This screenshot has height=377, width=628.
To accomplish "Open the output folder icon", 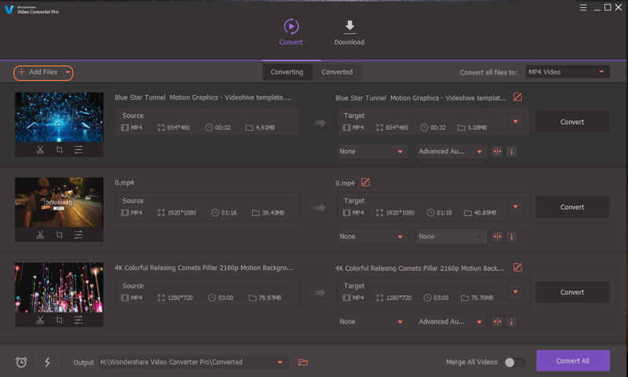I will (x=304, y=362).
